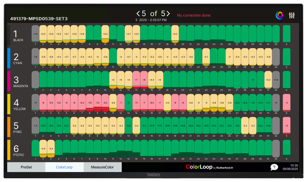The width and height of the screenshot is (307, 182).
Task: Open the sliders settings icon
Action: [292, 15]
